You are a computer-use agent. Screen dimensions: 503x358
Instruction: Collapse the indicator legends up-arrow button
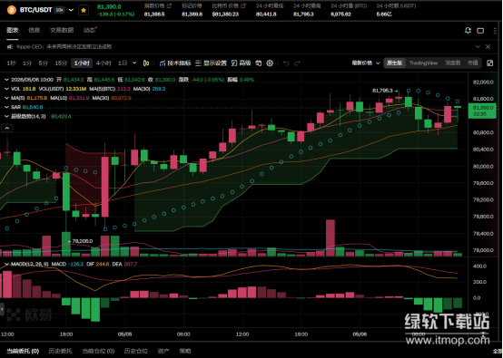(x=7, y=128)
